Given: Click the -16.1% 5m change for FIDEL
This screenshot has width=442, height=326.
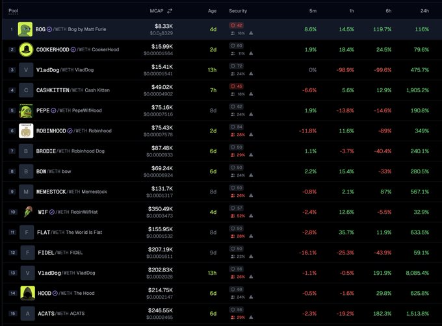Looking at the screenshot, I should coord(307,253).
